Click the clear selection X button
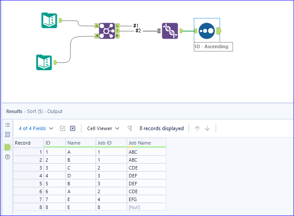 [73, 128]
